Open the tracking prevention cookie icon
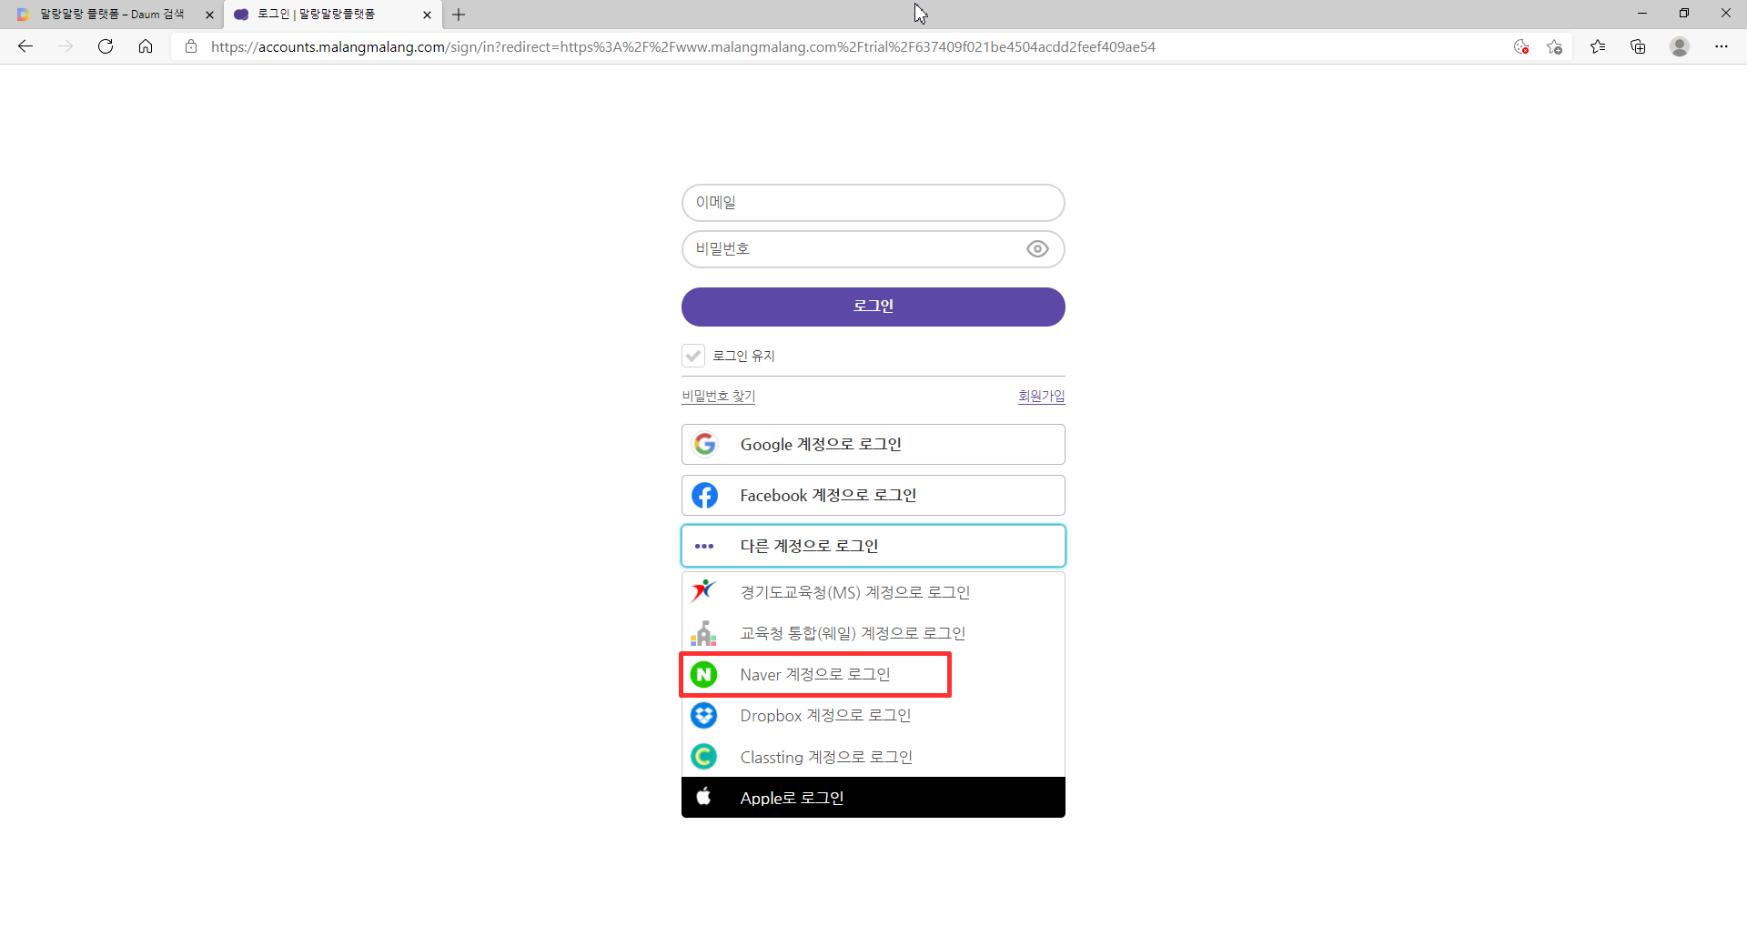This screenshot has width=1747, height=946. point(1521,46)
